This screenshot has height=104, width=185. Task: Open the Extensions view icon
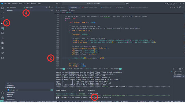[2, 28]
